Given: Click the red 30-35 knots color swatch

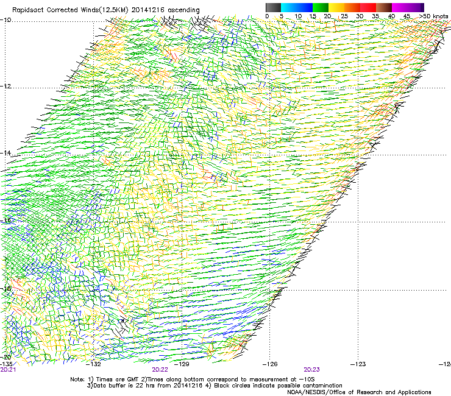Looking at the screenshot, I should pos(368,7).
